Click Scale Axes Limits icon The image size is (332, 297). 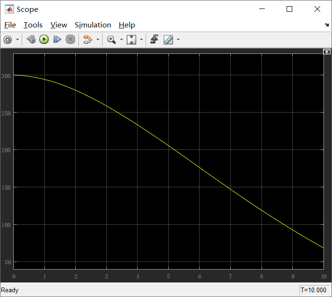click(x=131, y=40)
